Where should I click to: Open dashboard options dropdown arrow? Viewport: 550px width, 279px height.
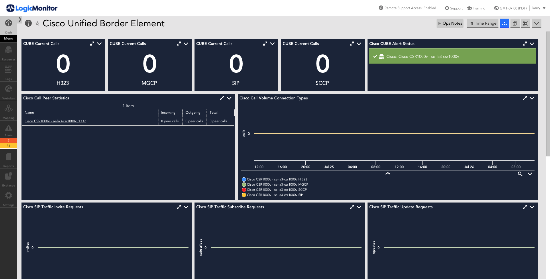(537, 23)
